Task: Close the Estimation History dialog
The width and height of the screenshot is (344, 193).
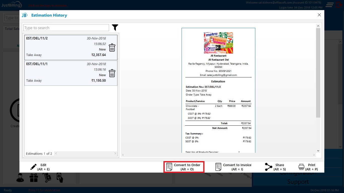Action: [319, 15]
